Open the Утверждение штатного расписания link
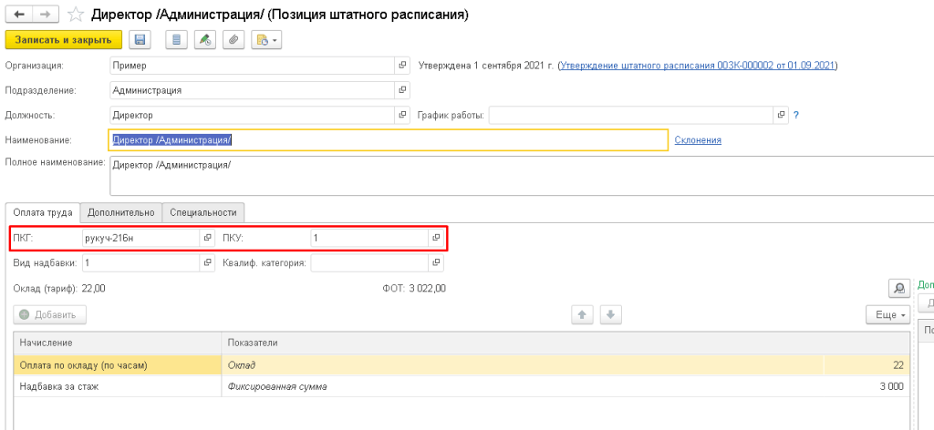The height and width of the screenshot is (430, 934). [x=698, y=66]
